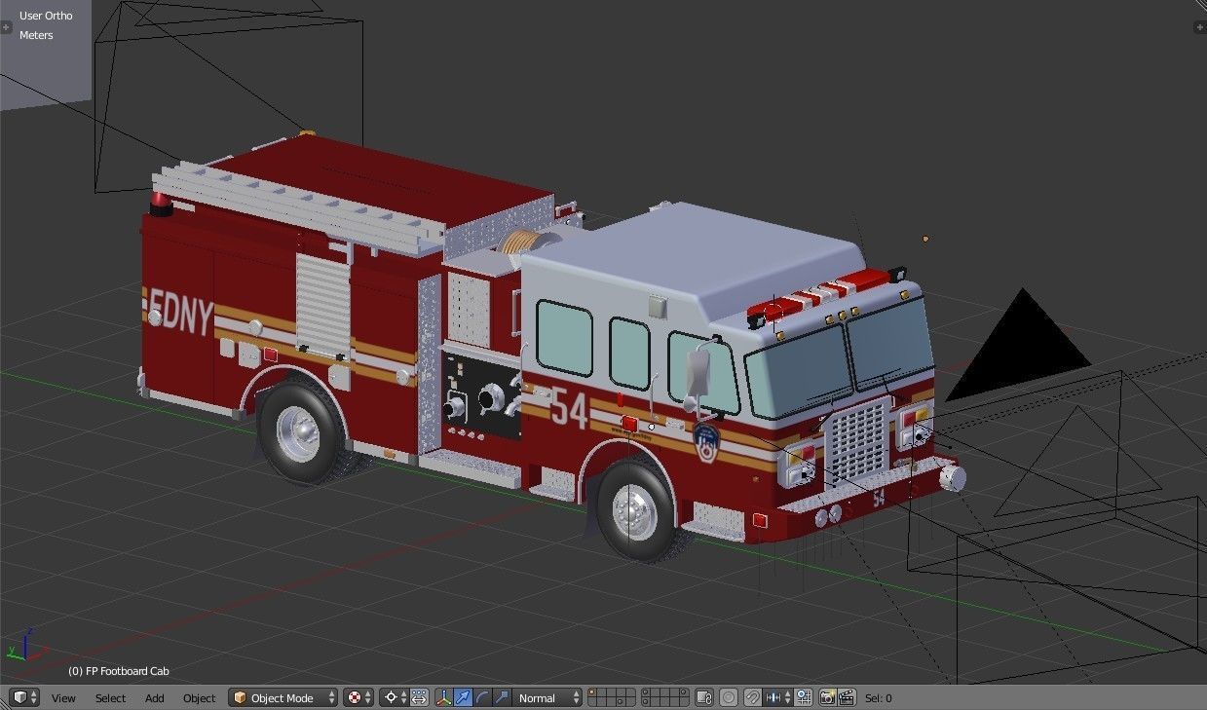Enable the rotate manipulator arc

pyautogui.click(x=482, y=697)
